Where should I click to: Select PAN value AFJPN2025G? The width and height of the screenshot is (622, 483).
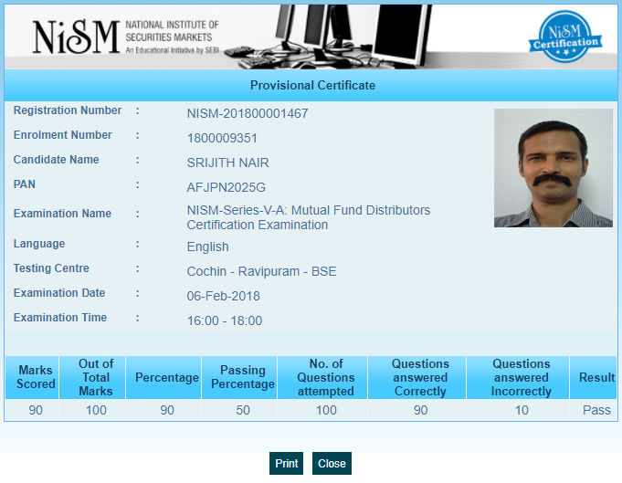(x=227, y=187)
